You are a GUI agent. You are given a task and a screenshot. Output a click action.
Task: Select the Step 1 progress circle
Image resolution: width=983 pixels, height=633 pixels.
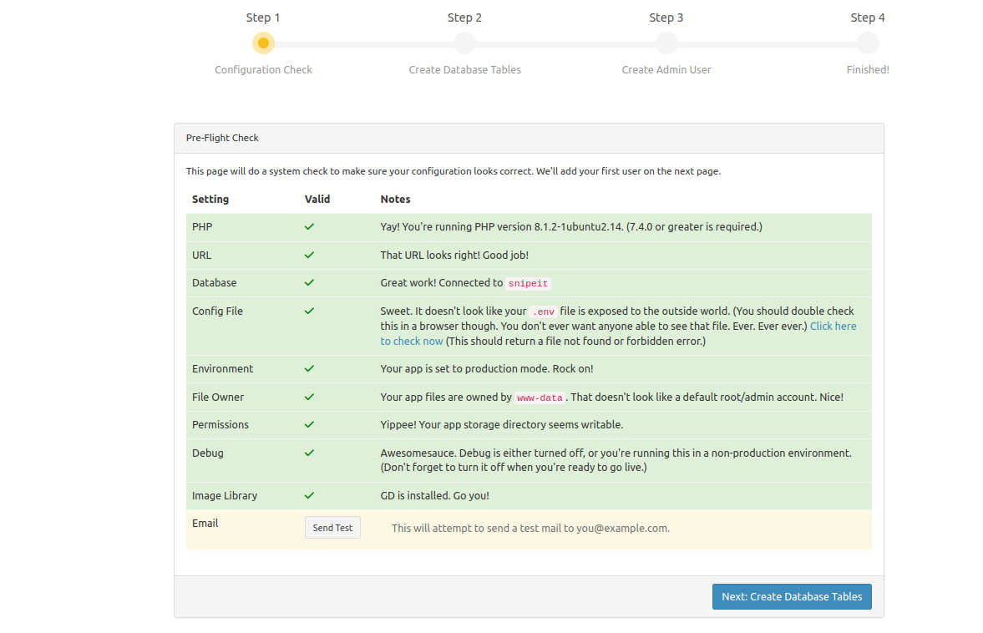(263, 43)
